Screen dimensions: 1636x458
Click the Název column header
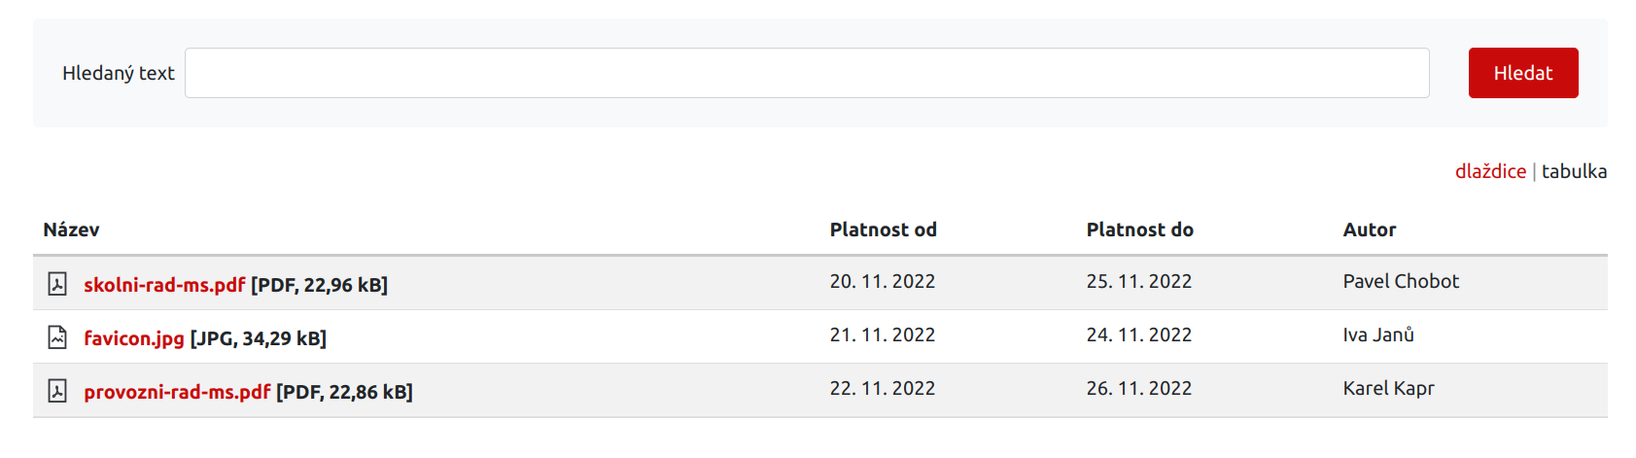(71, 229)
